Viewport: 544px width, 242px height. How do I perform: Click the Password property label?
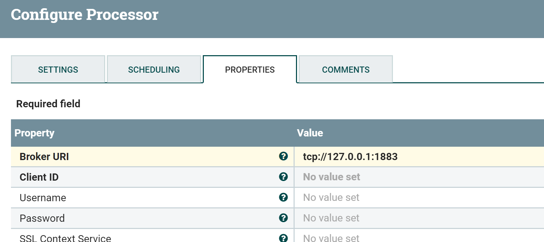(x=42, y=218)
